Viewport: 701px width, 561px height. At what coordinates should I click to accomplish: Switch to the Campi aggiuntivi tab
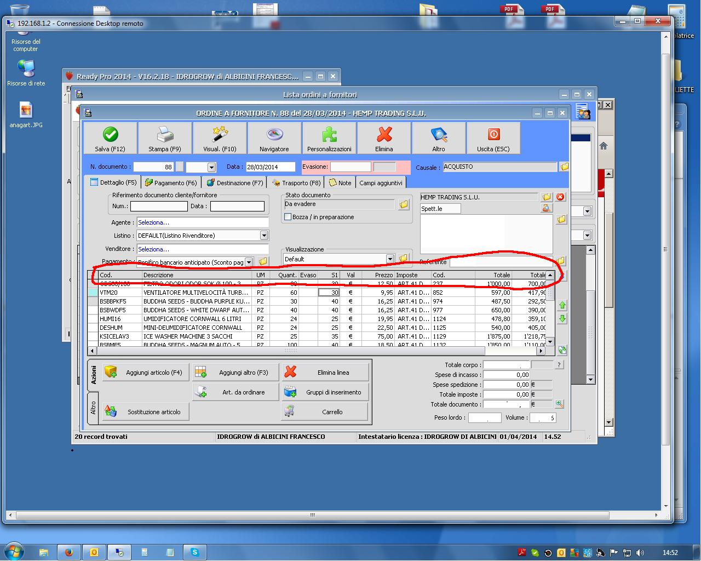(x=381, y=182)
